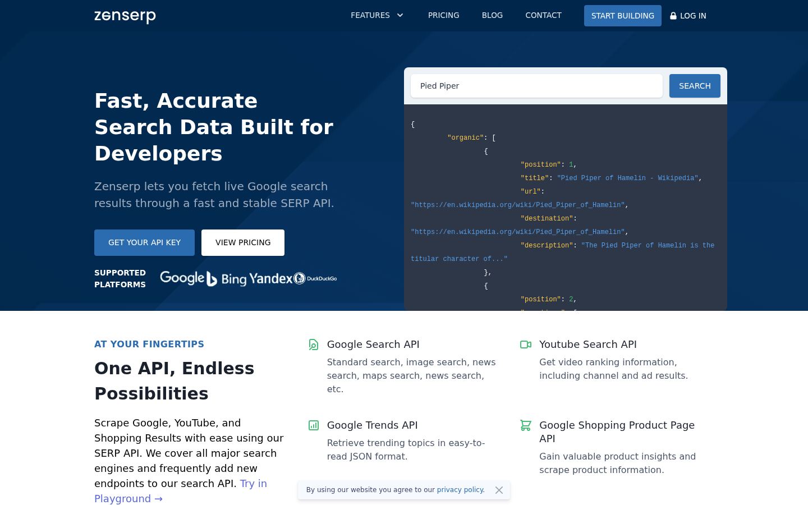Click the Yandex platform logo
The image size is (808, 505).
(271, 278)
